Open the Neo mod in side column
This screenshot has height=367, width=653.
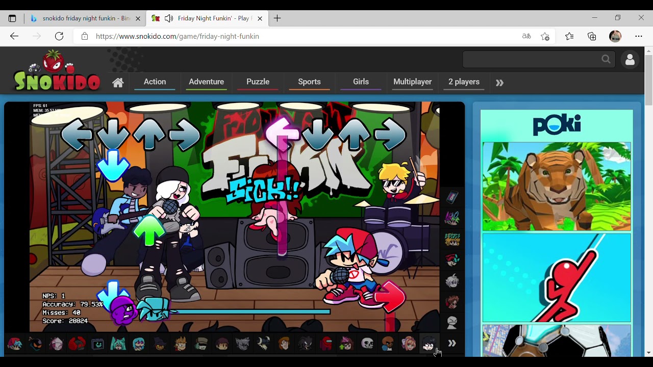[x=452, y=218]
